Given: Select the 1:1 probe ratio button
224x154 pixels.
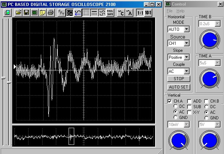Looking at the screenshot, I should [140, 13].
